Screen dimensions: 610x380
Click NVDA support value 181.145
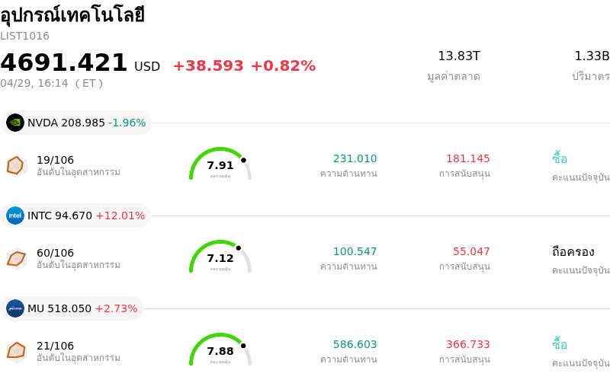click(467, 158)
